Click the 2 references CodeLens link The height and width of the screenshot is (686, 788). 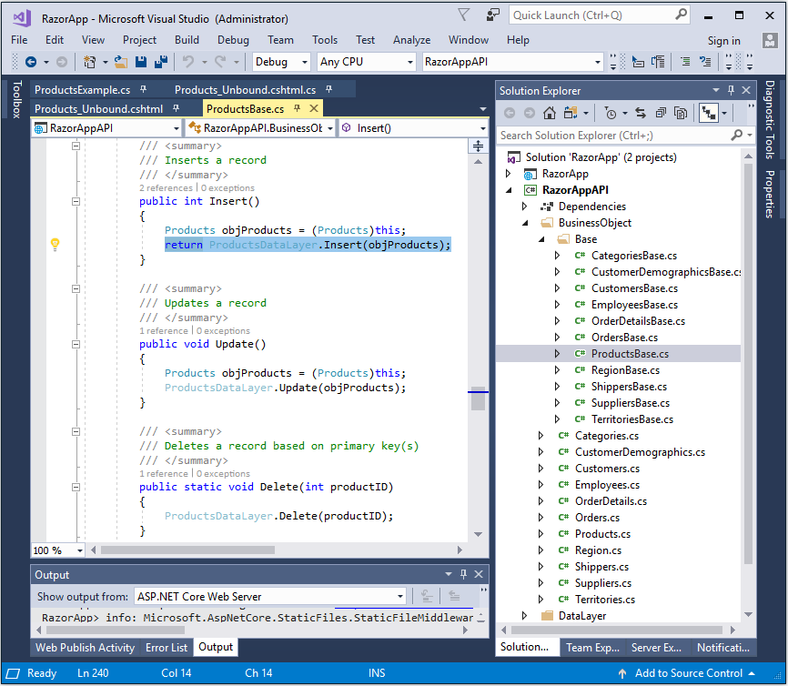(x=166, y=188)
